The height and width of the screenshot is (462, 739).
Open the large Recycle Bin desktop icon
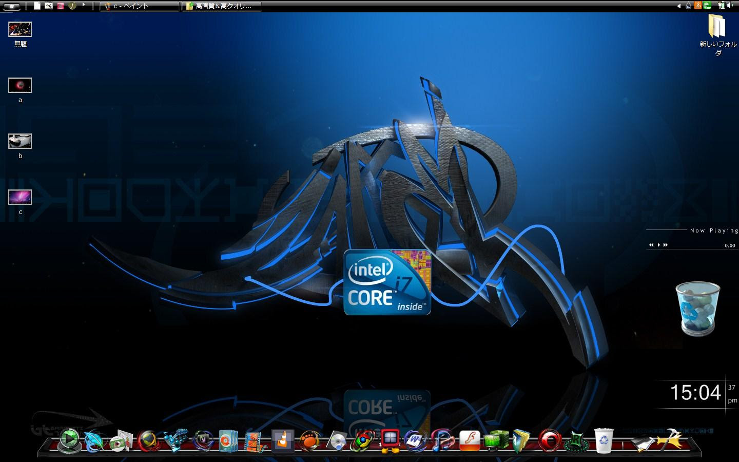698,309
